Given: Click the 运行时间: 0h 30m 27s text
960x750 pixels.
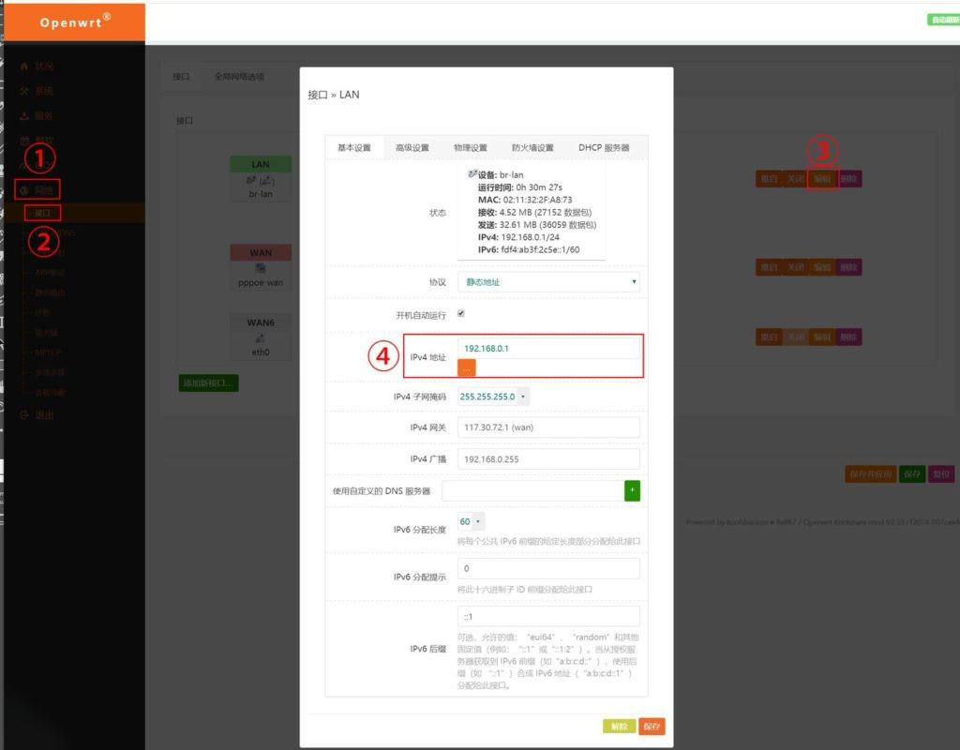Looking at the screenshot, I should [x=519, y=187].
